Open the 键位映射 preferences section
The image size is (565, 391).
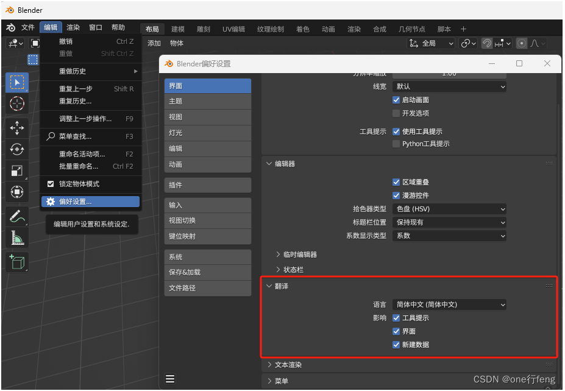[208, 236]
